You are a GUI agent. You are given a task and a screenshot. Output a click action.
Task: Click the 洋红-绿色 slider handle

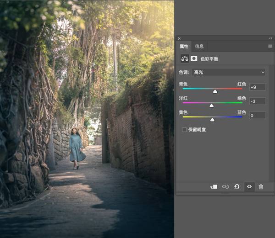point(211,106)
